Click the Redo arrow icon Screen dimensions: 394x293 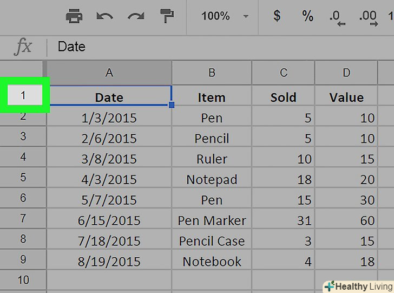(x=136, y=16)
